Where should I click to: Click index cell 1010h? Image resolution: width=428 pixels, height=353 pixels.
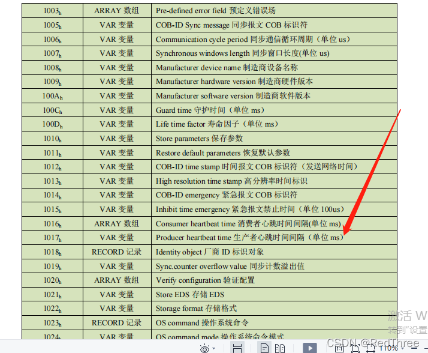coord(52,139)
